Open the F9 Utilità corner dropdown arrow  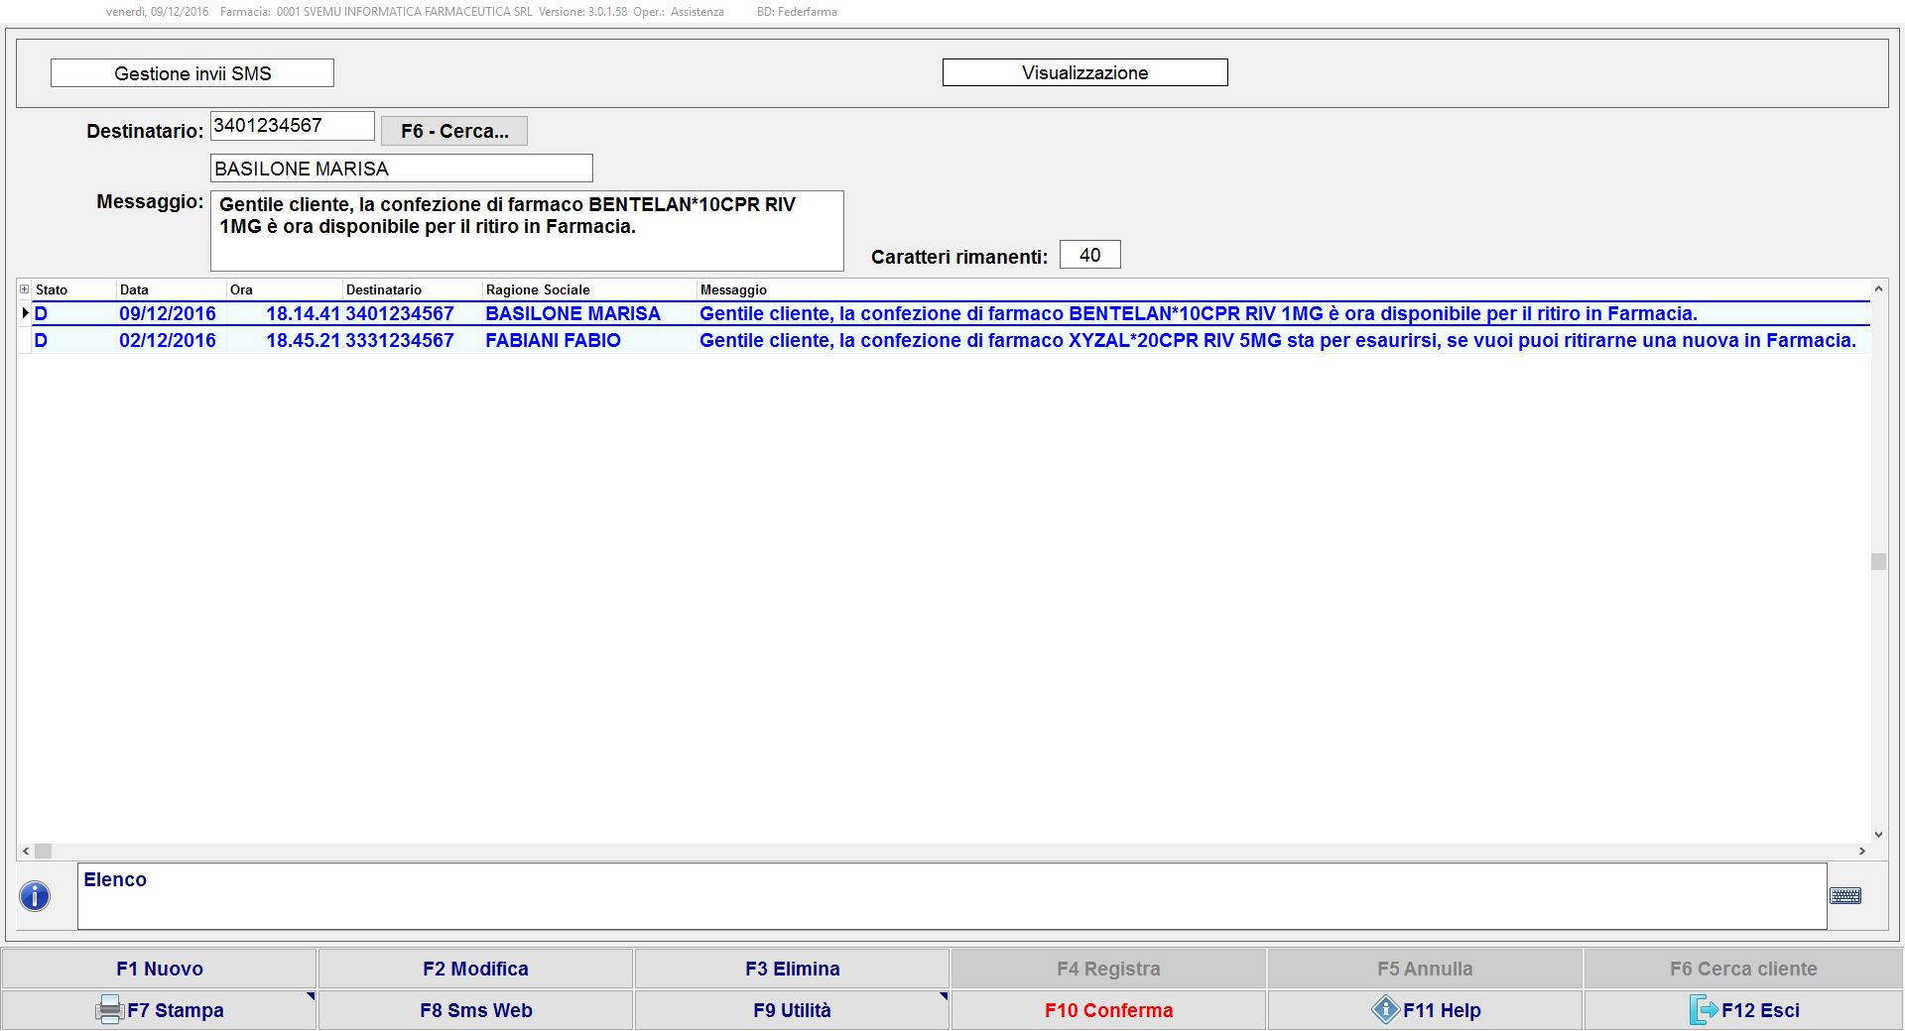pos(943,996)
